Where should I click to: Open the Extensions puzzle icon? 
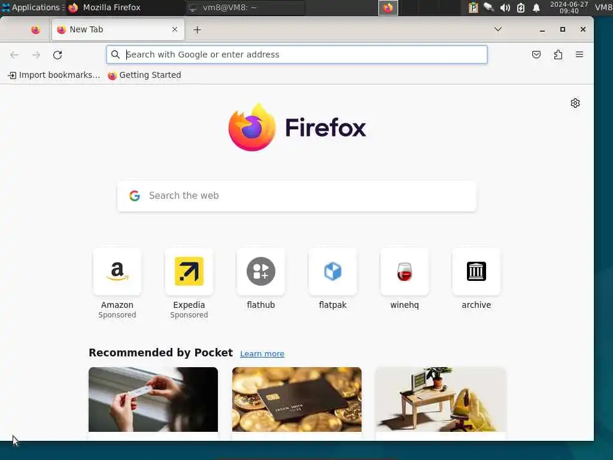pos(559,55)
